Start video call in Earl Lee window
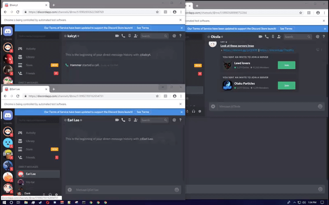Viewport: 329px width, 205px height. tap(117, 120)
